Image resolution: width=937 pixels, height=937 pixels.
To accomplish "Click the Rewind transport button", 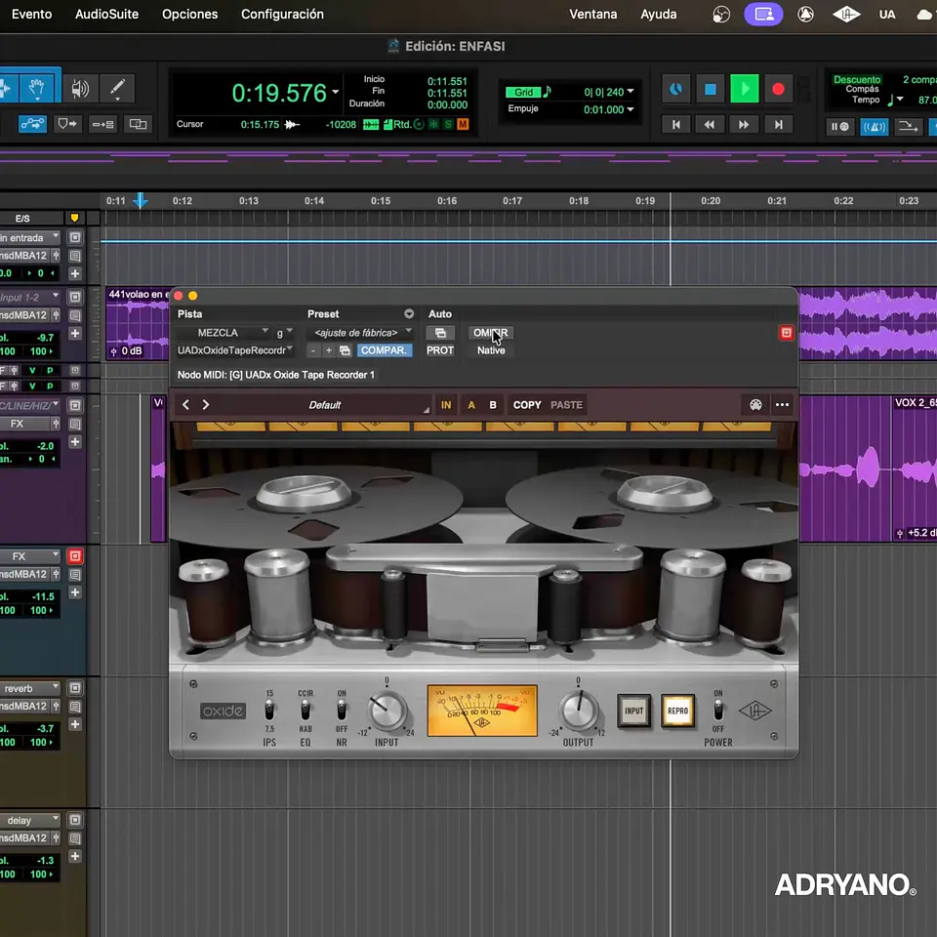I will pyautogui.click(x=710, y=124).
